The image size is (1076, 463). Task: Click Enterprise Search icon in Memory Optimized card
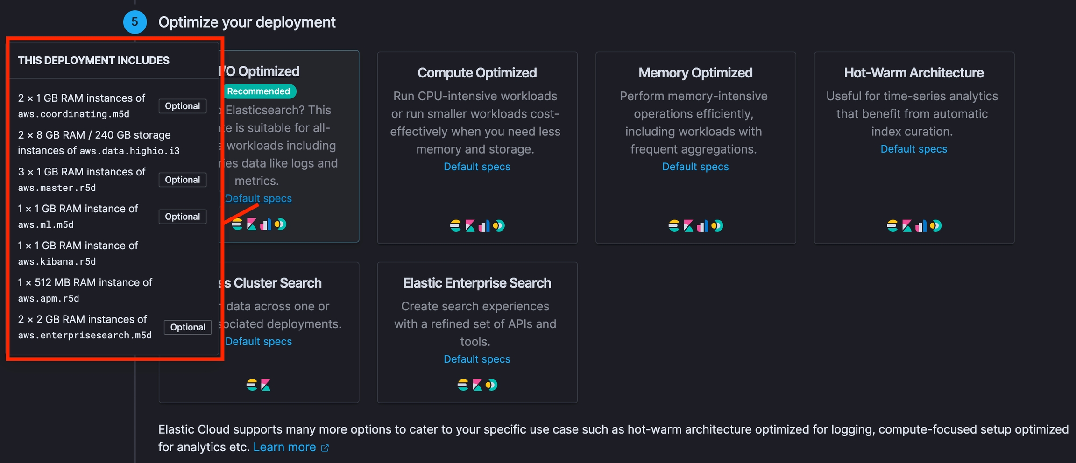coord(717,226)
